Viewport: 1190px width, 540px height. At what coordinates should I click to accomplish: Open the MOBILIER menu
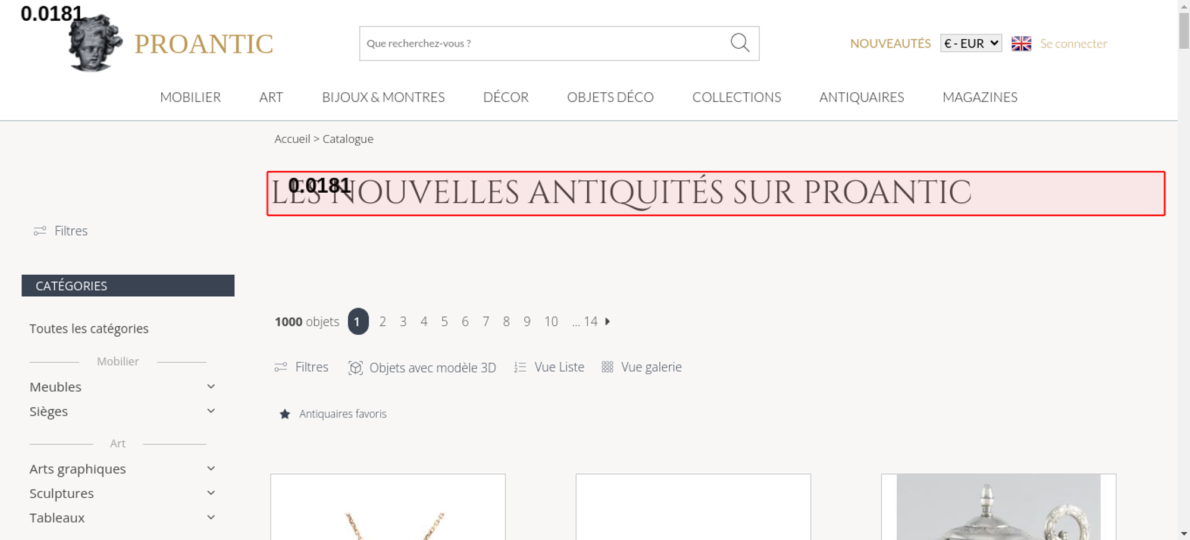[190, 97]
